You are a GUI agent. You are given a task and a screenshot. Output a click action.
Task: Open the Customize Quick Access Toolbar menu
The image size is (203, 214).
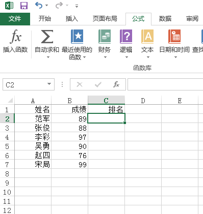tap(77, 6)
